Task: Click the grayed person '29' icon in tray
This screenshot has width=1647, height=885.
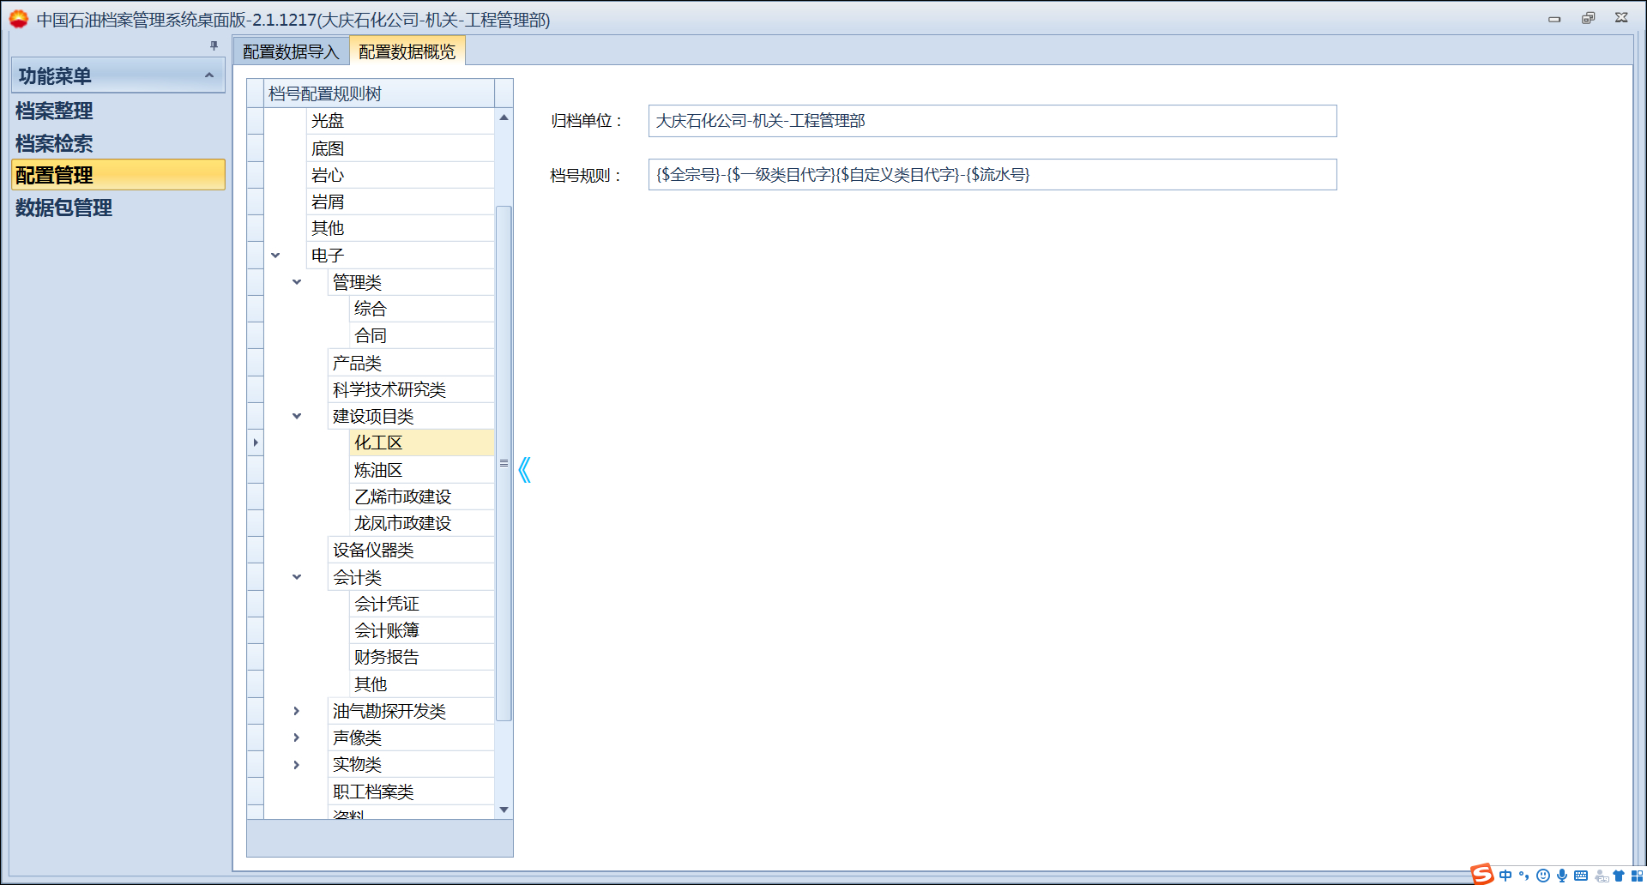Action: coord(1601,876)
